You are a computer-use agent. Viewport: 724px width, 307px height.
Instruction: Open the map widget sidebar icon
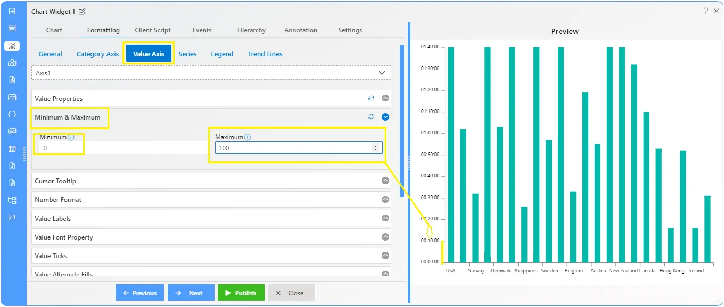click(x=12, y=63)
